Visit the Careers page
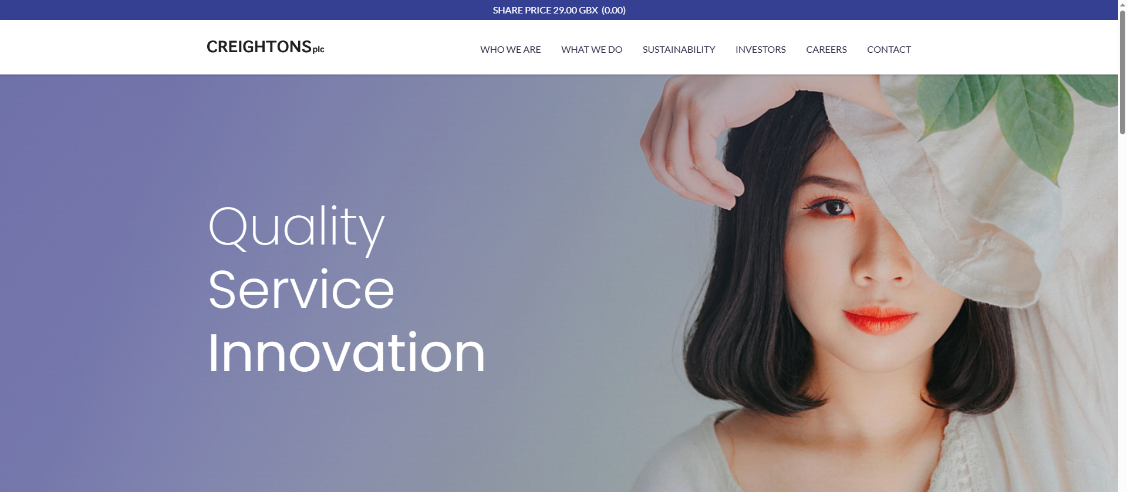 826,49
